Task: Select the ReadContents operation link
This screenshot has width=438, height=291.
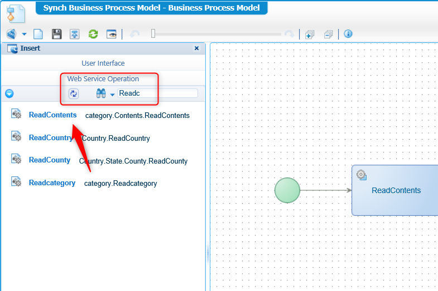Action: pos(52,115)
